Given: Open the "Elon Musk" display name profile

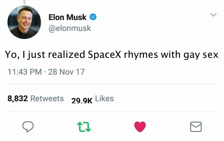Looking at the screenshot, I should 67,18.
